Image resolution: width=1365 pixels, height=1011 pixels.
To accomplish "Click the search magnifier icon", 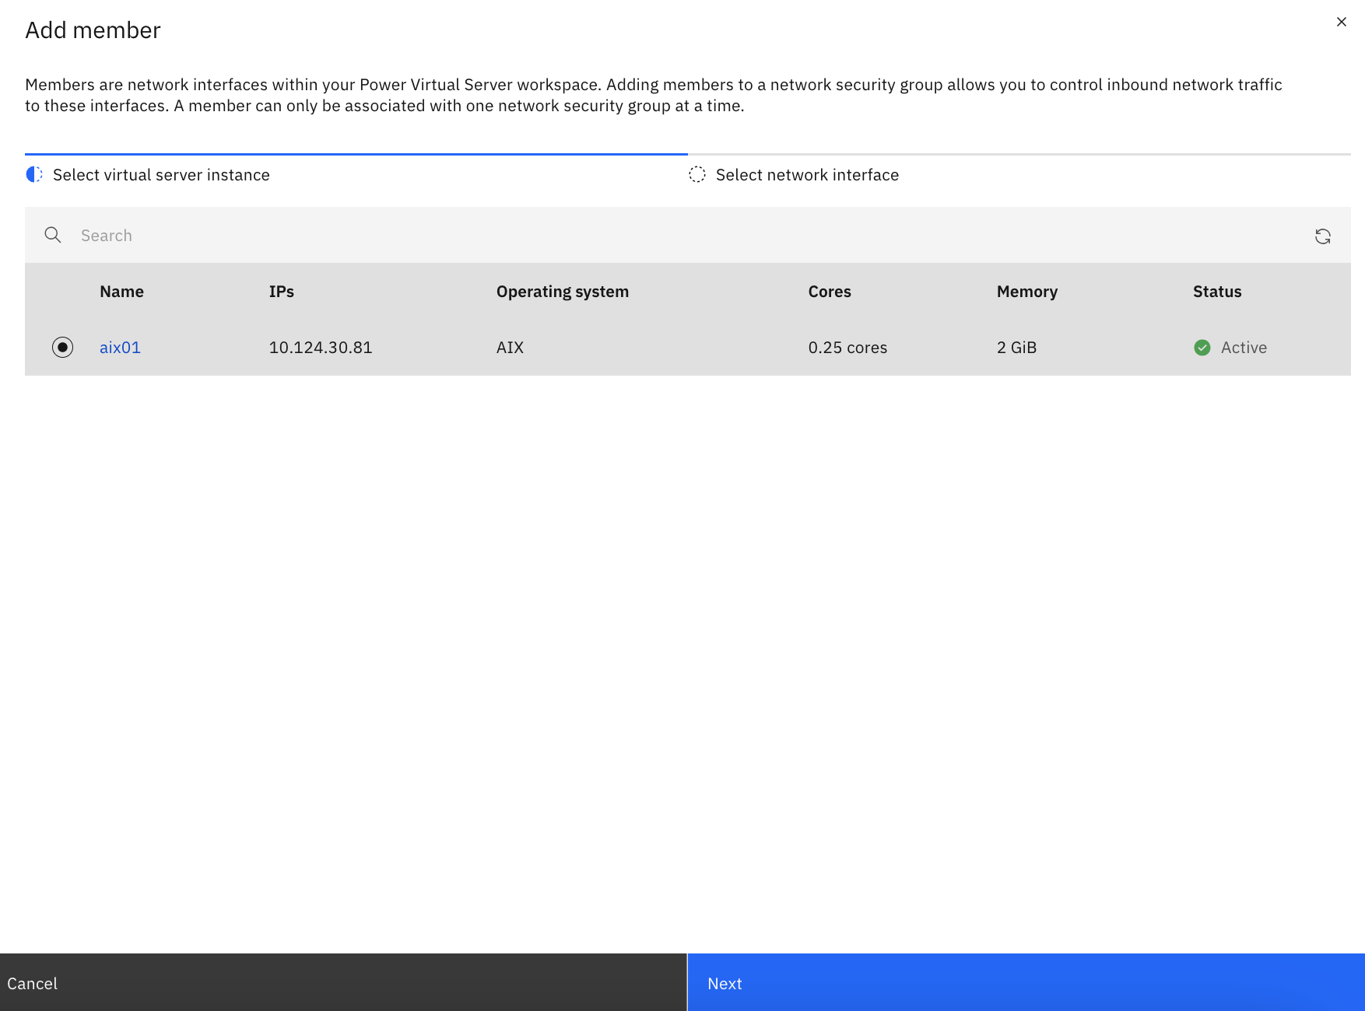I will (53, 235).
